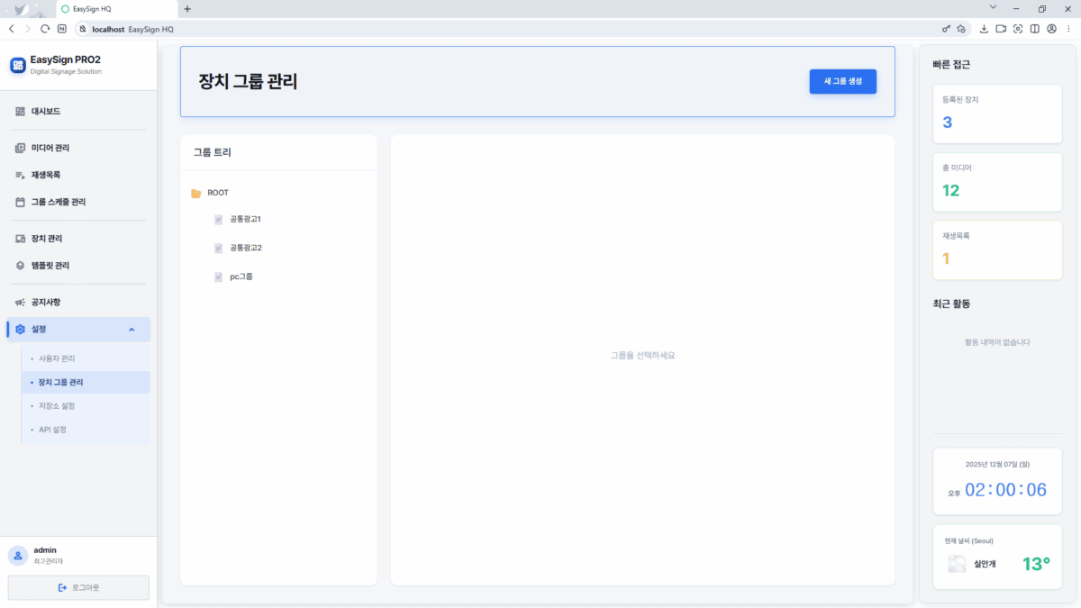Click the 장치 관리 devices icon

20,239
